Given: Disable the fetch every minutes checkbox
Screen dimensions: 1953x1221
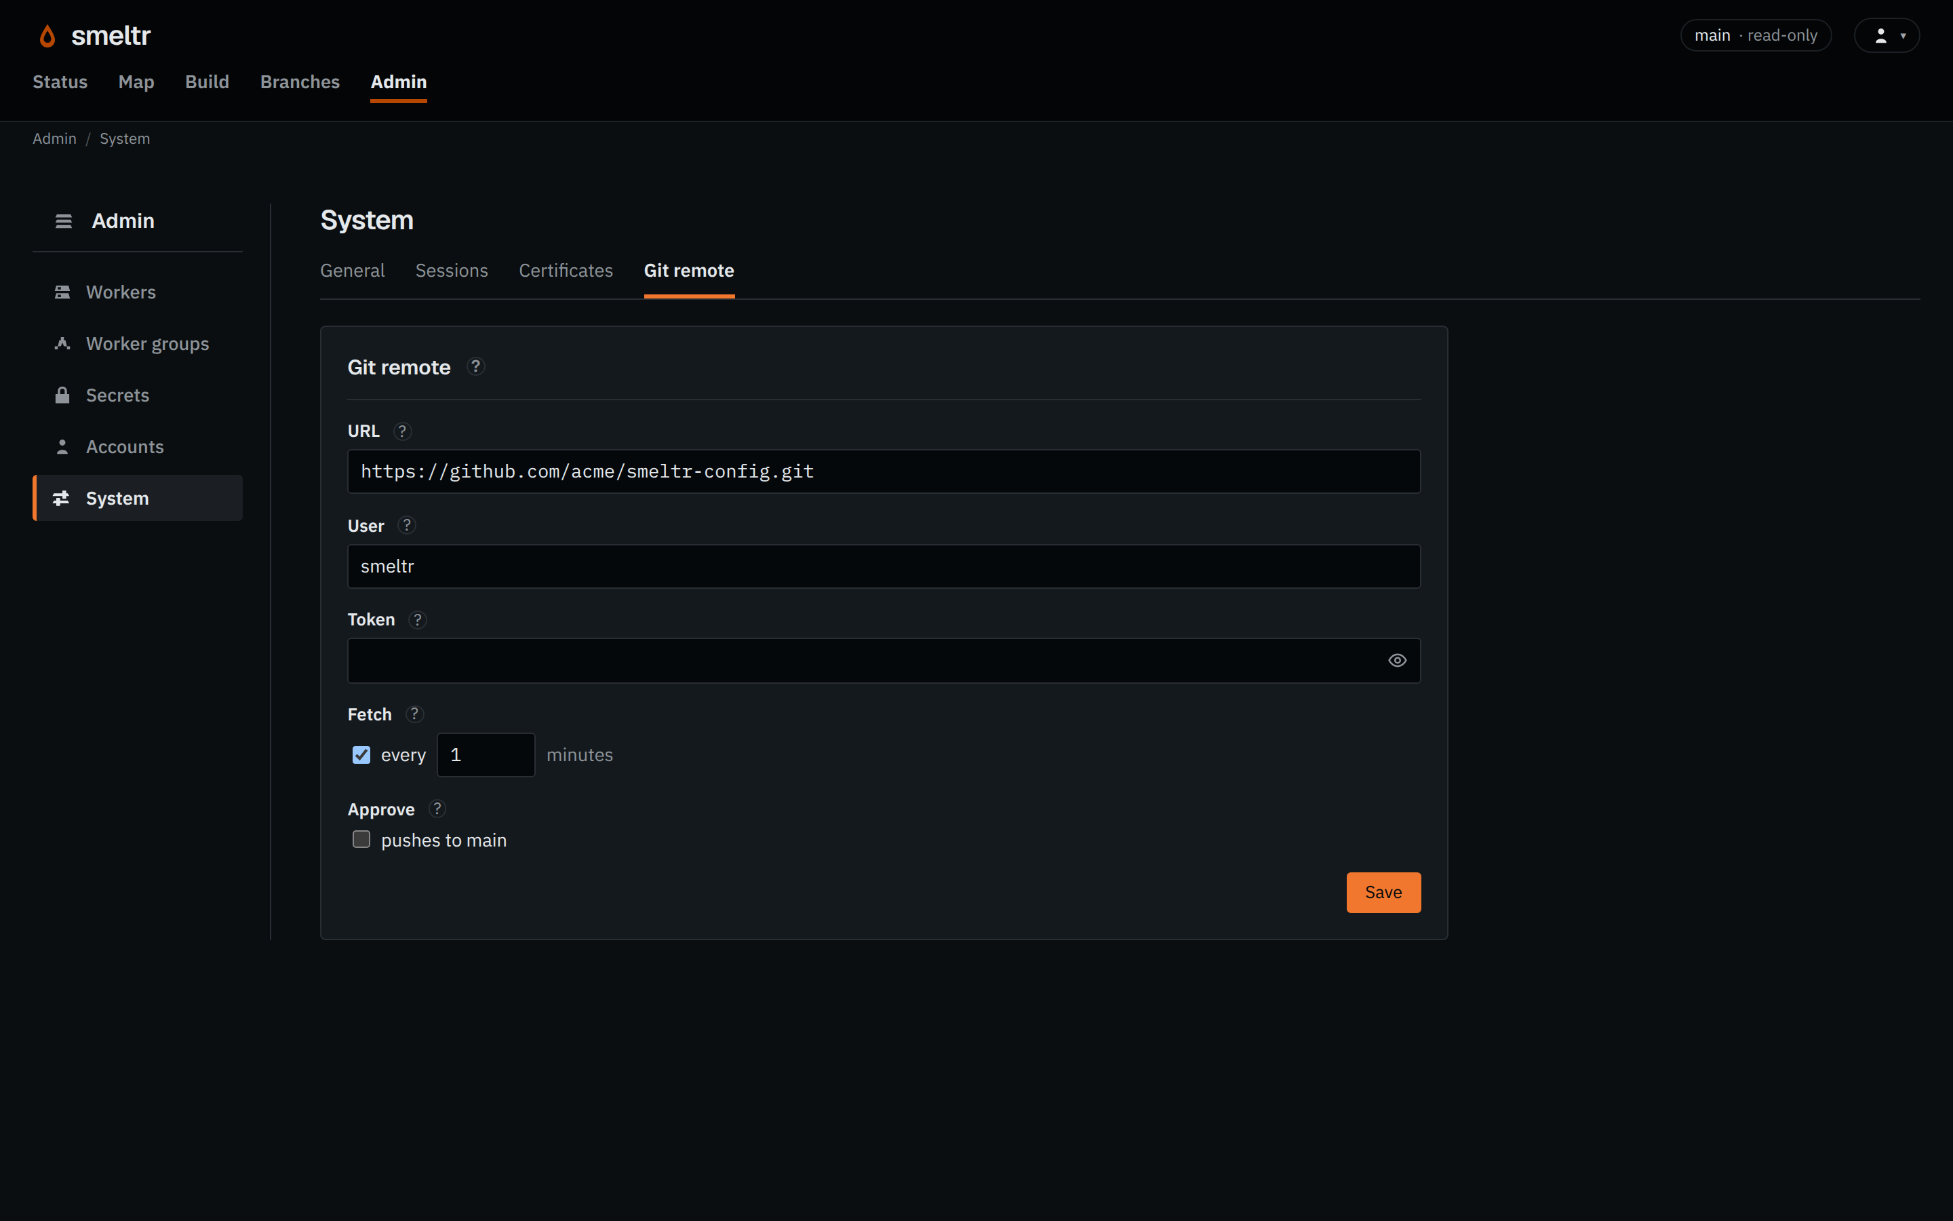Looking at the screenshot, I should click(361, 755).
